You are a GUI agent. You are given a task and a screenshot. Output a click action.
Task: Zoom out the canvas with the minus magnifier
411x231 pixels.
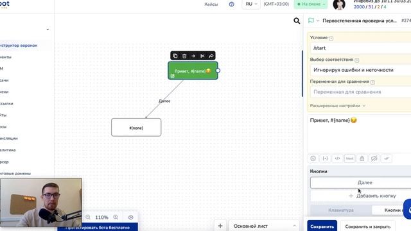(88, 217)
